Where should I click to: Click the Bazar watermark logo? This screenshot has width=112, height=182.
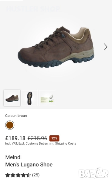93,173
